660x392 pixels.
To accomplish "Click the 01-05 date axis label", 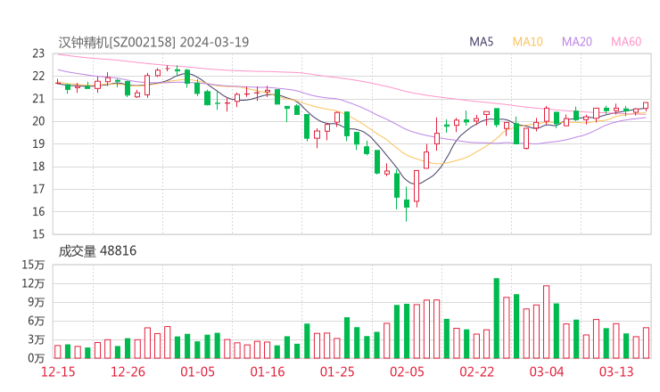I will tap(197, 372).
